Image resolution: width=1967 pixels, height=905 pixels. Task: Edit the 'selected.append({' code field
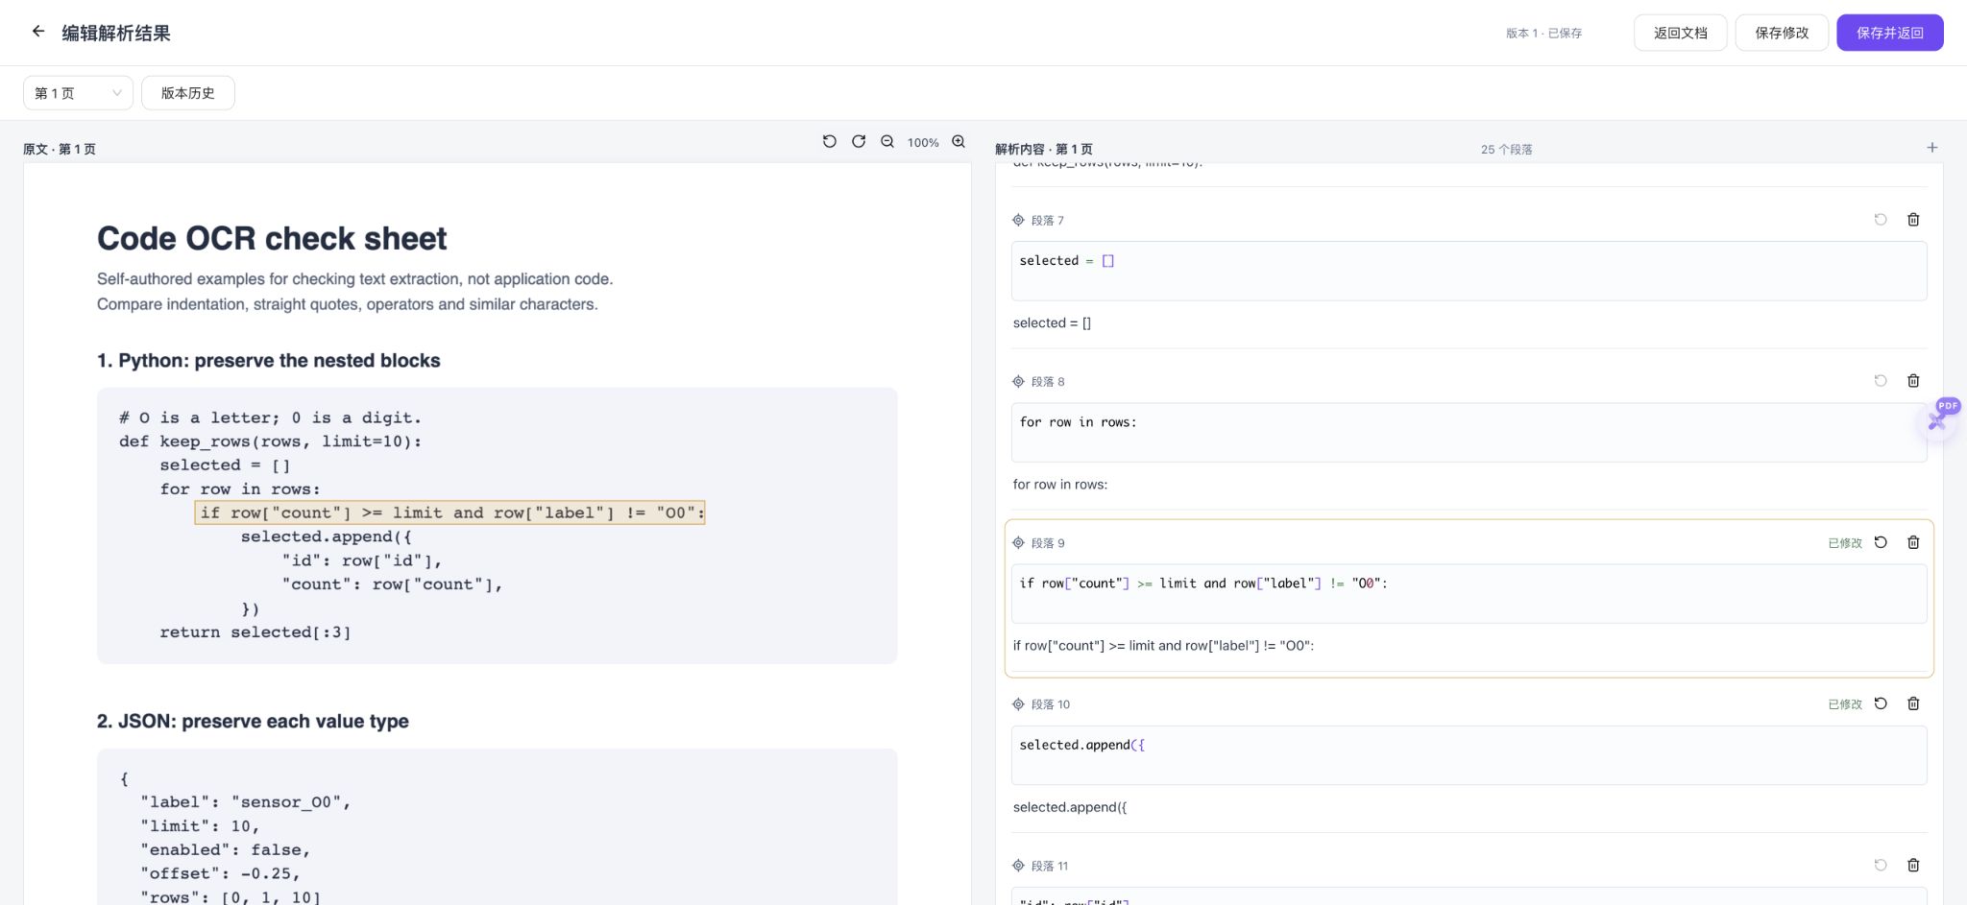click(1469, 754)
